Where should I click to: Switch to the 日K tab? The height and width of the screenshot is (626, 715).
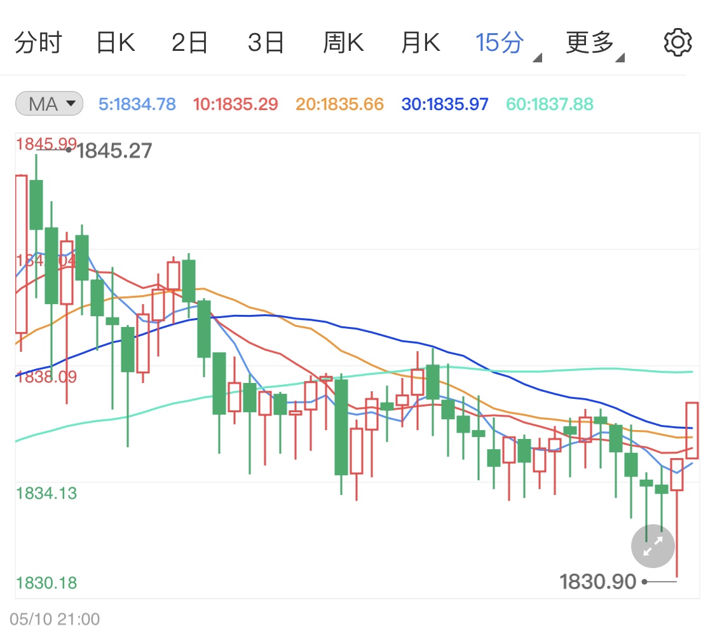116,43
